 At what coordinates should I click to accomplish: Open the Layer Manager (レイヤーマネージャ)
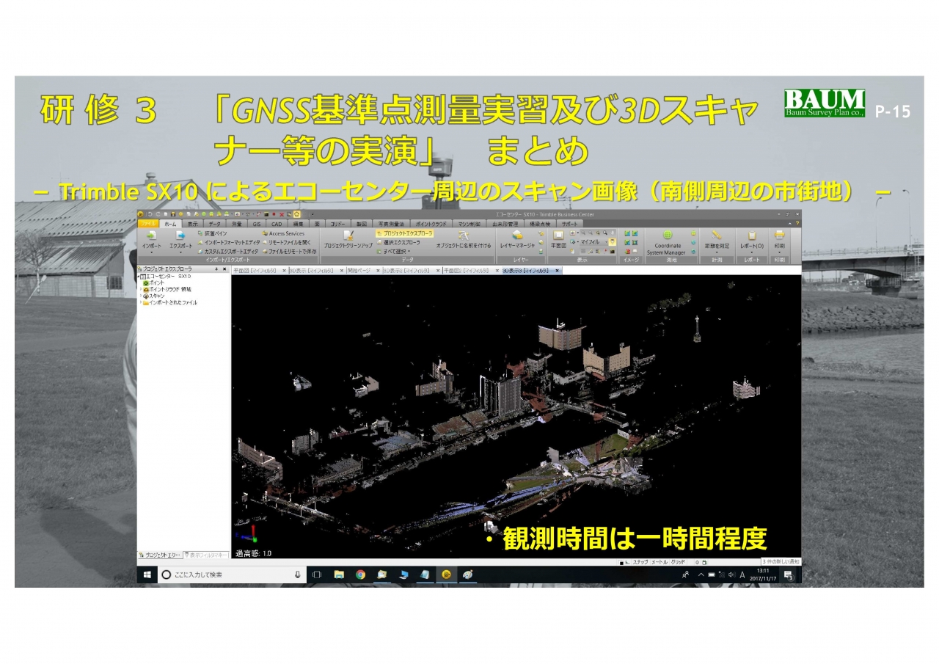pos(516,239)
